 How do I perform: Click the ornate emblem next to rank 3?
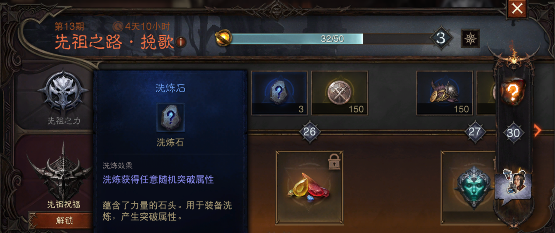471,39
